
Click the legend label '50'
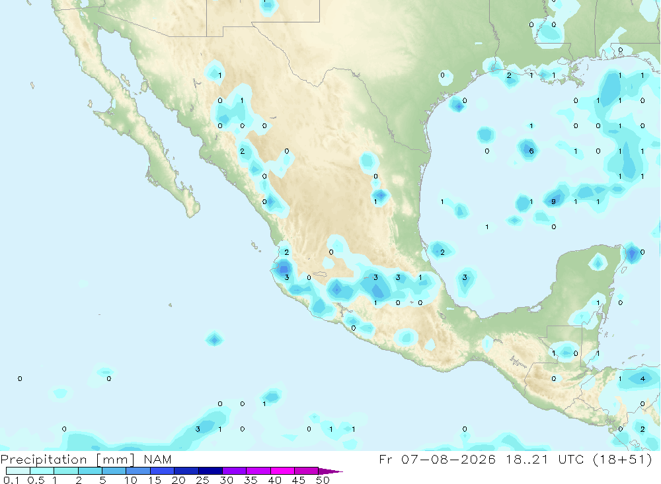click(323, 480)
